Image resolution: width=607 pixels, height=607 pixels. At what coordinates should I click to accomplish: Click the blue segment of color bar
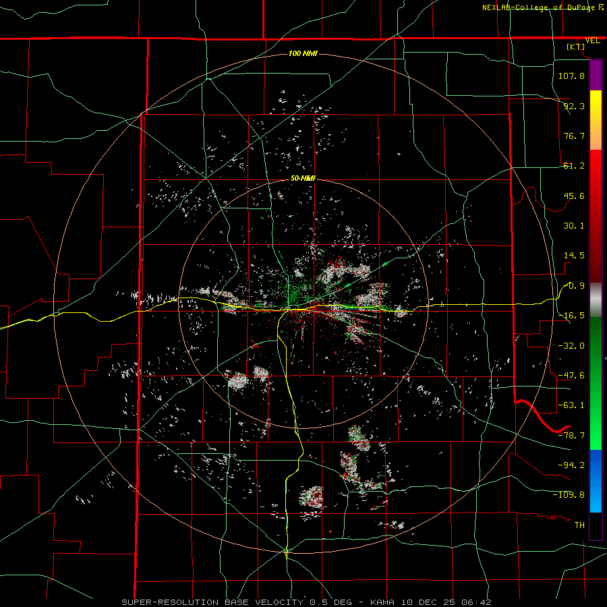tap(596, 481)
